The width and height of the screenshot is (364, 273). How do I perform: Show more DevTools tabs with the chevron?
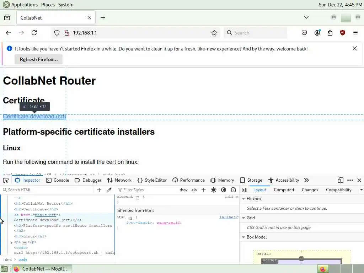[306, 180]
